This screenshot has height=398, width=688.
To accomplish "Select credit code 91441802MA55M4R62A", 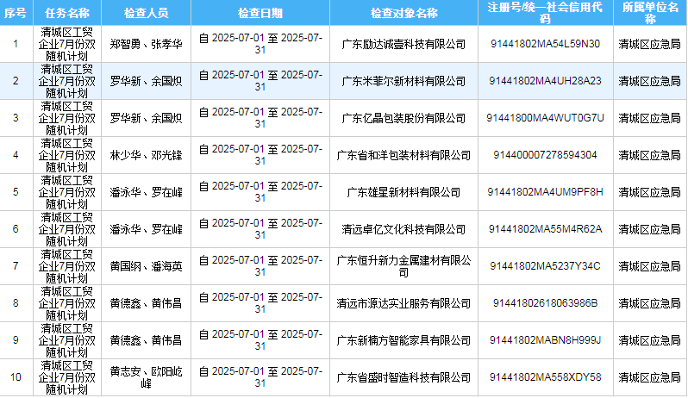I will click(x=545, y=229).
